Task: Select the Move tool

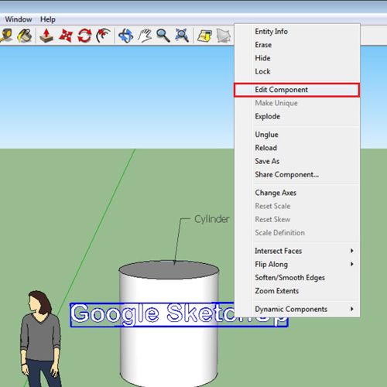Action: click(66, 36)
